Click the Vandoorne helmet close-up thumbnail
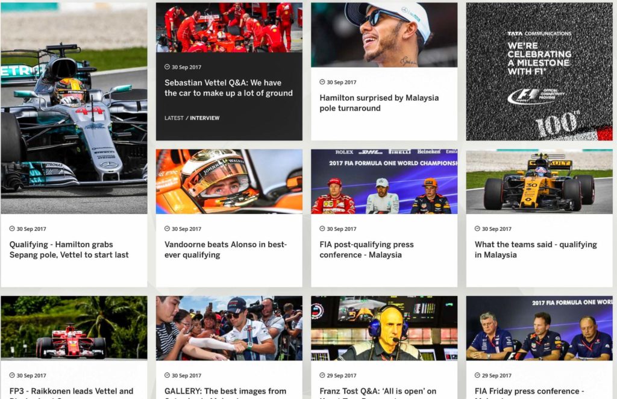Screen dimensions: 617x399 click(x=229, y=181)
